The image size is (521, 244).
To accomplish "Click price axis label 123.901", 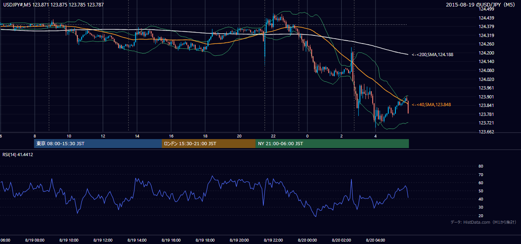I will coord(486,97).
